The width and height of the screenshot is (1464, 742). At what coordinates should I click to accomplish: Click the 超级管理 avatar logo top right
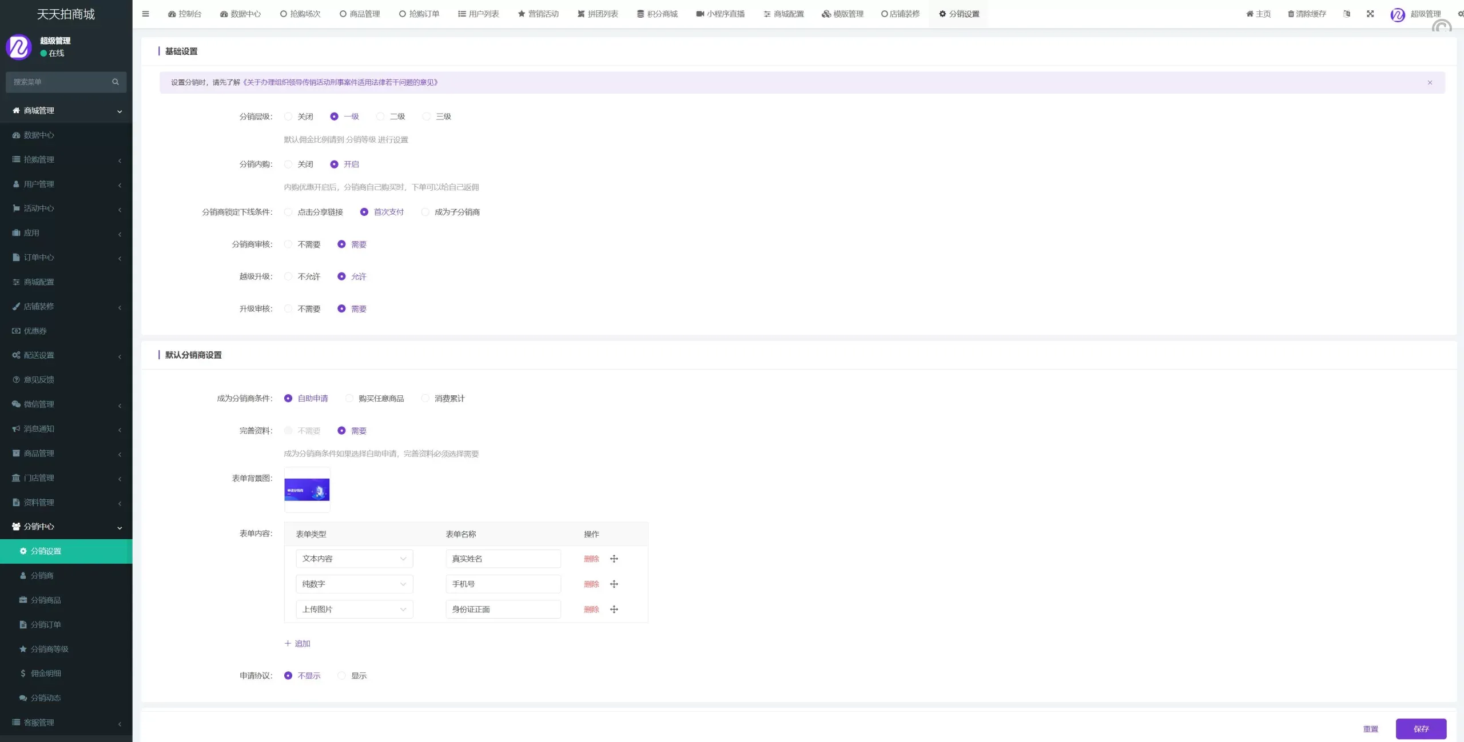pyautogui.click(x=1397, y=15)
